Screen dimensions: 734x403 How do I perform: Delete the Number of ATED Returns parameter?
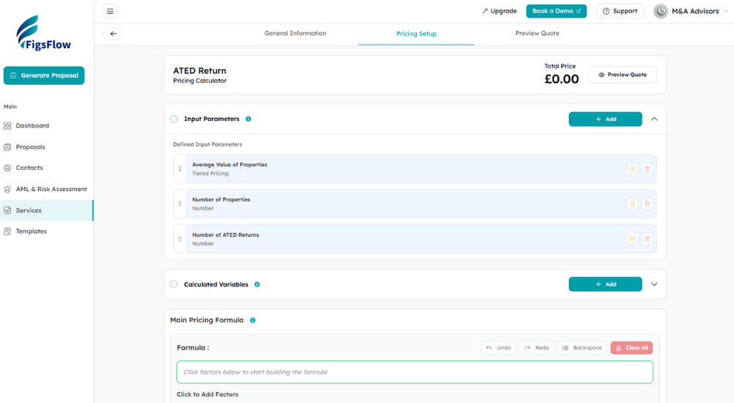coord(647,239)
